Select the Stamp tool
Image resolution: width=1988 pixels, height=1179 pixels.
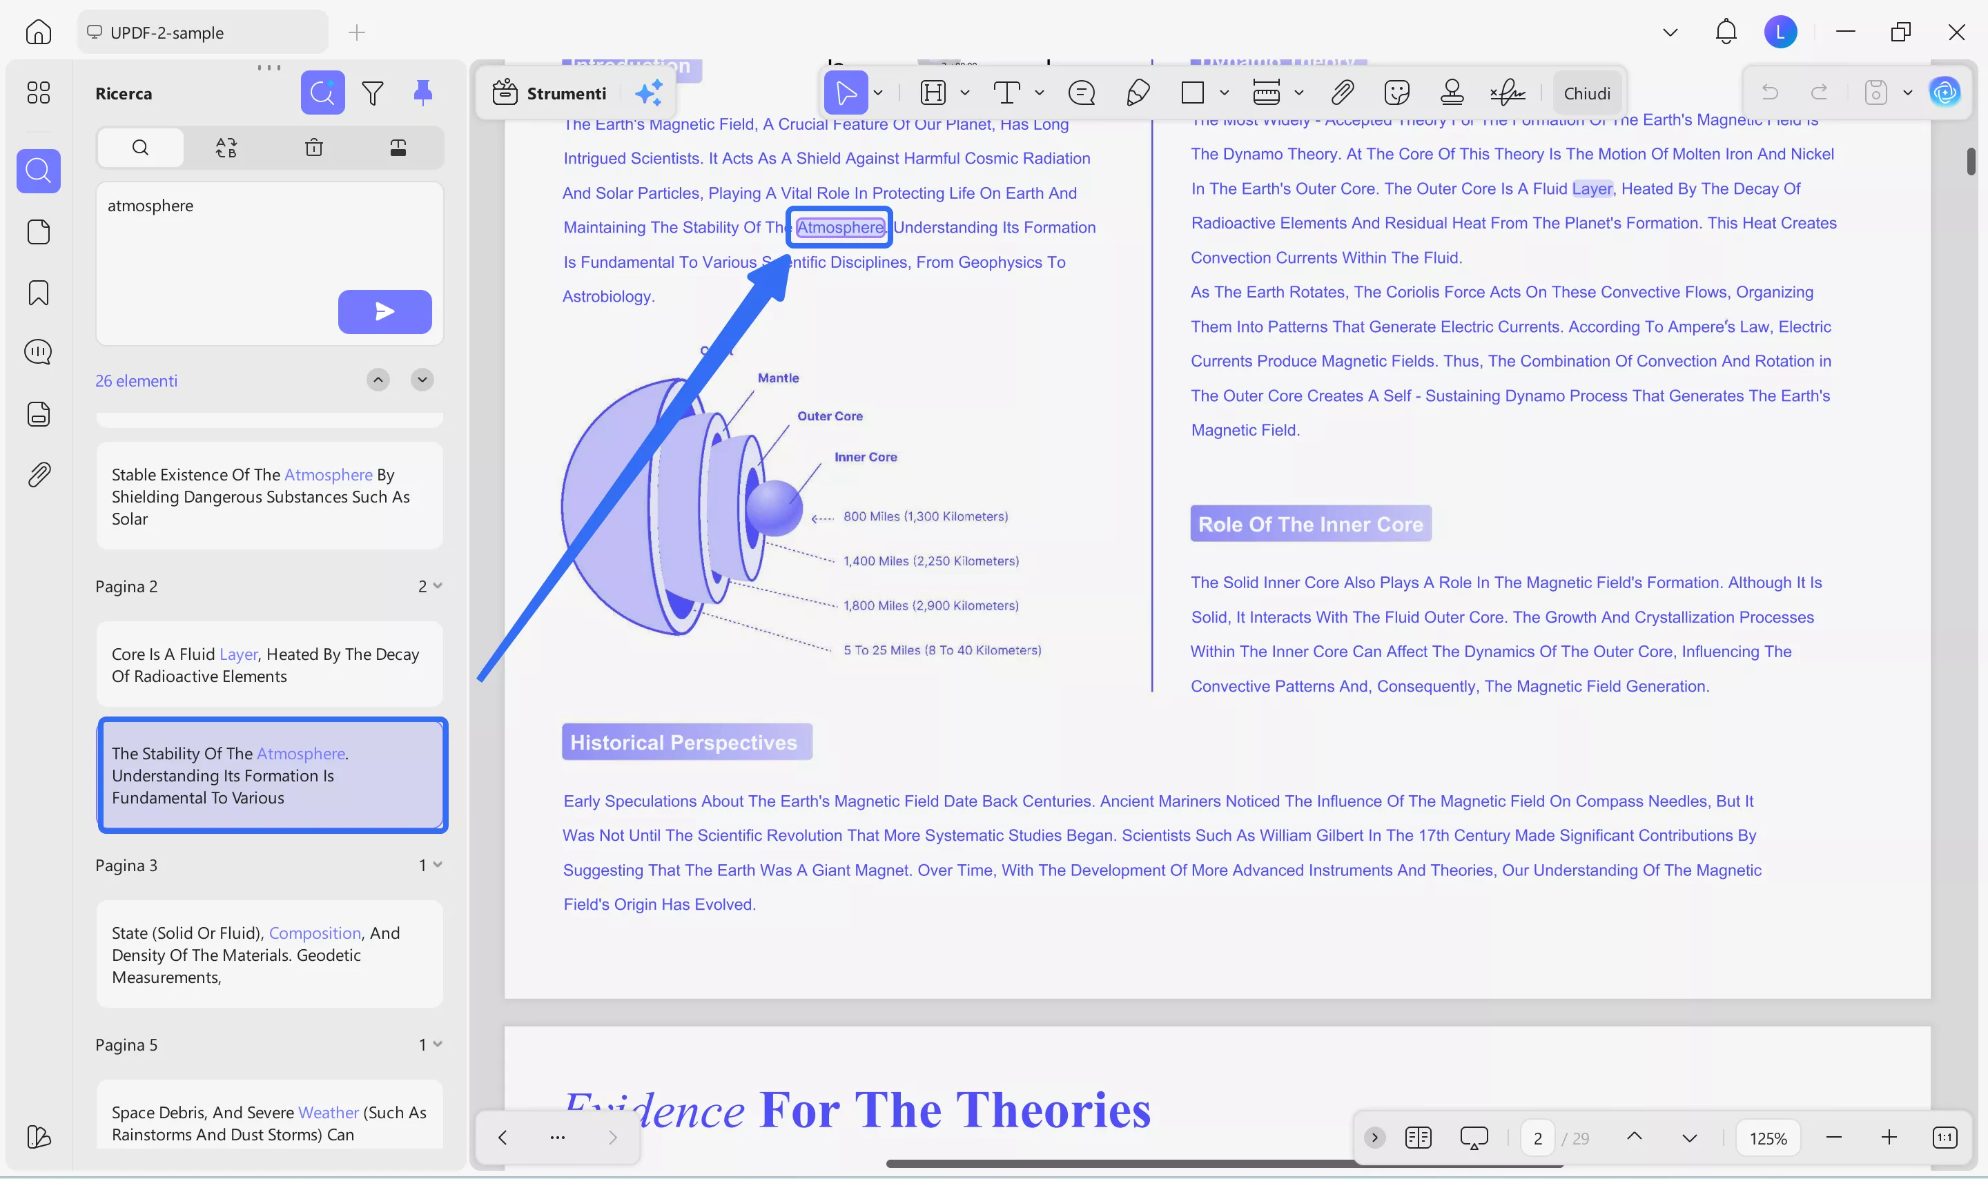[1452, 93]
